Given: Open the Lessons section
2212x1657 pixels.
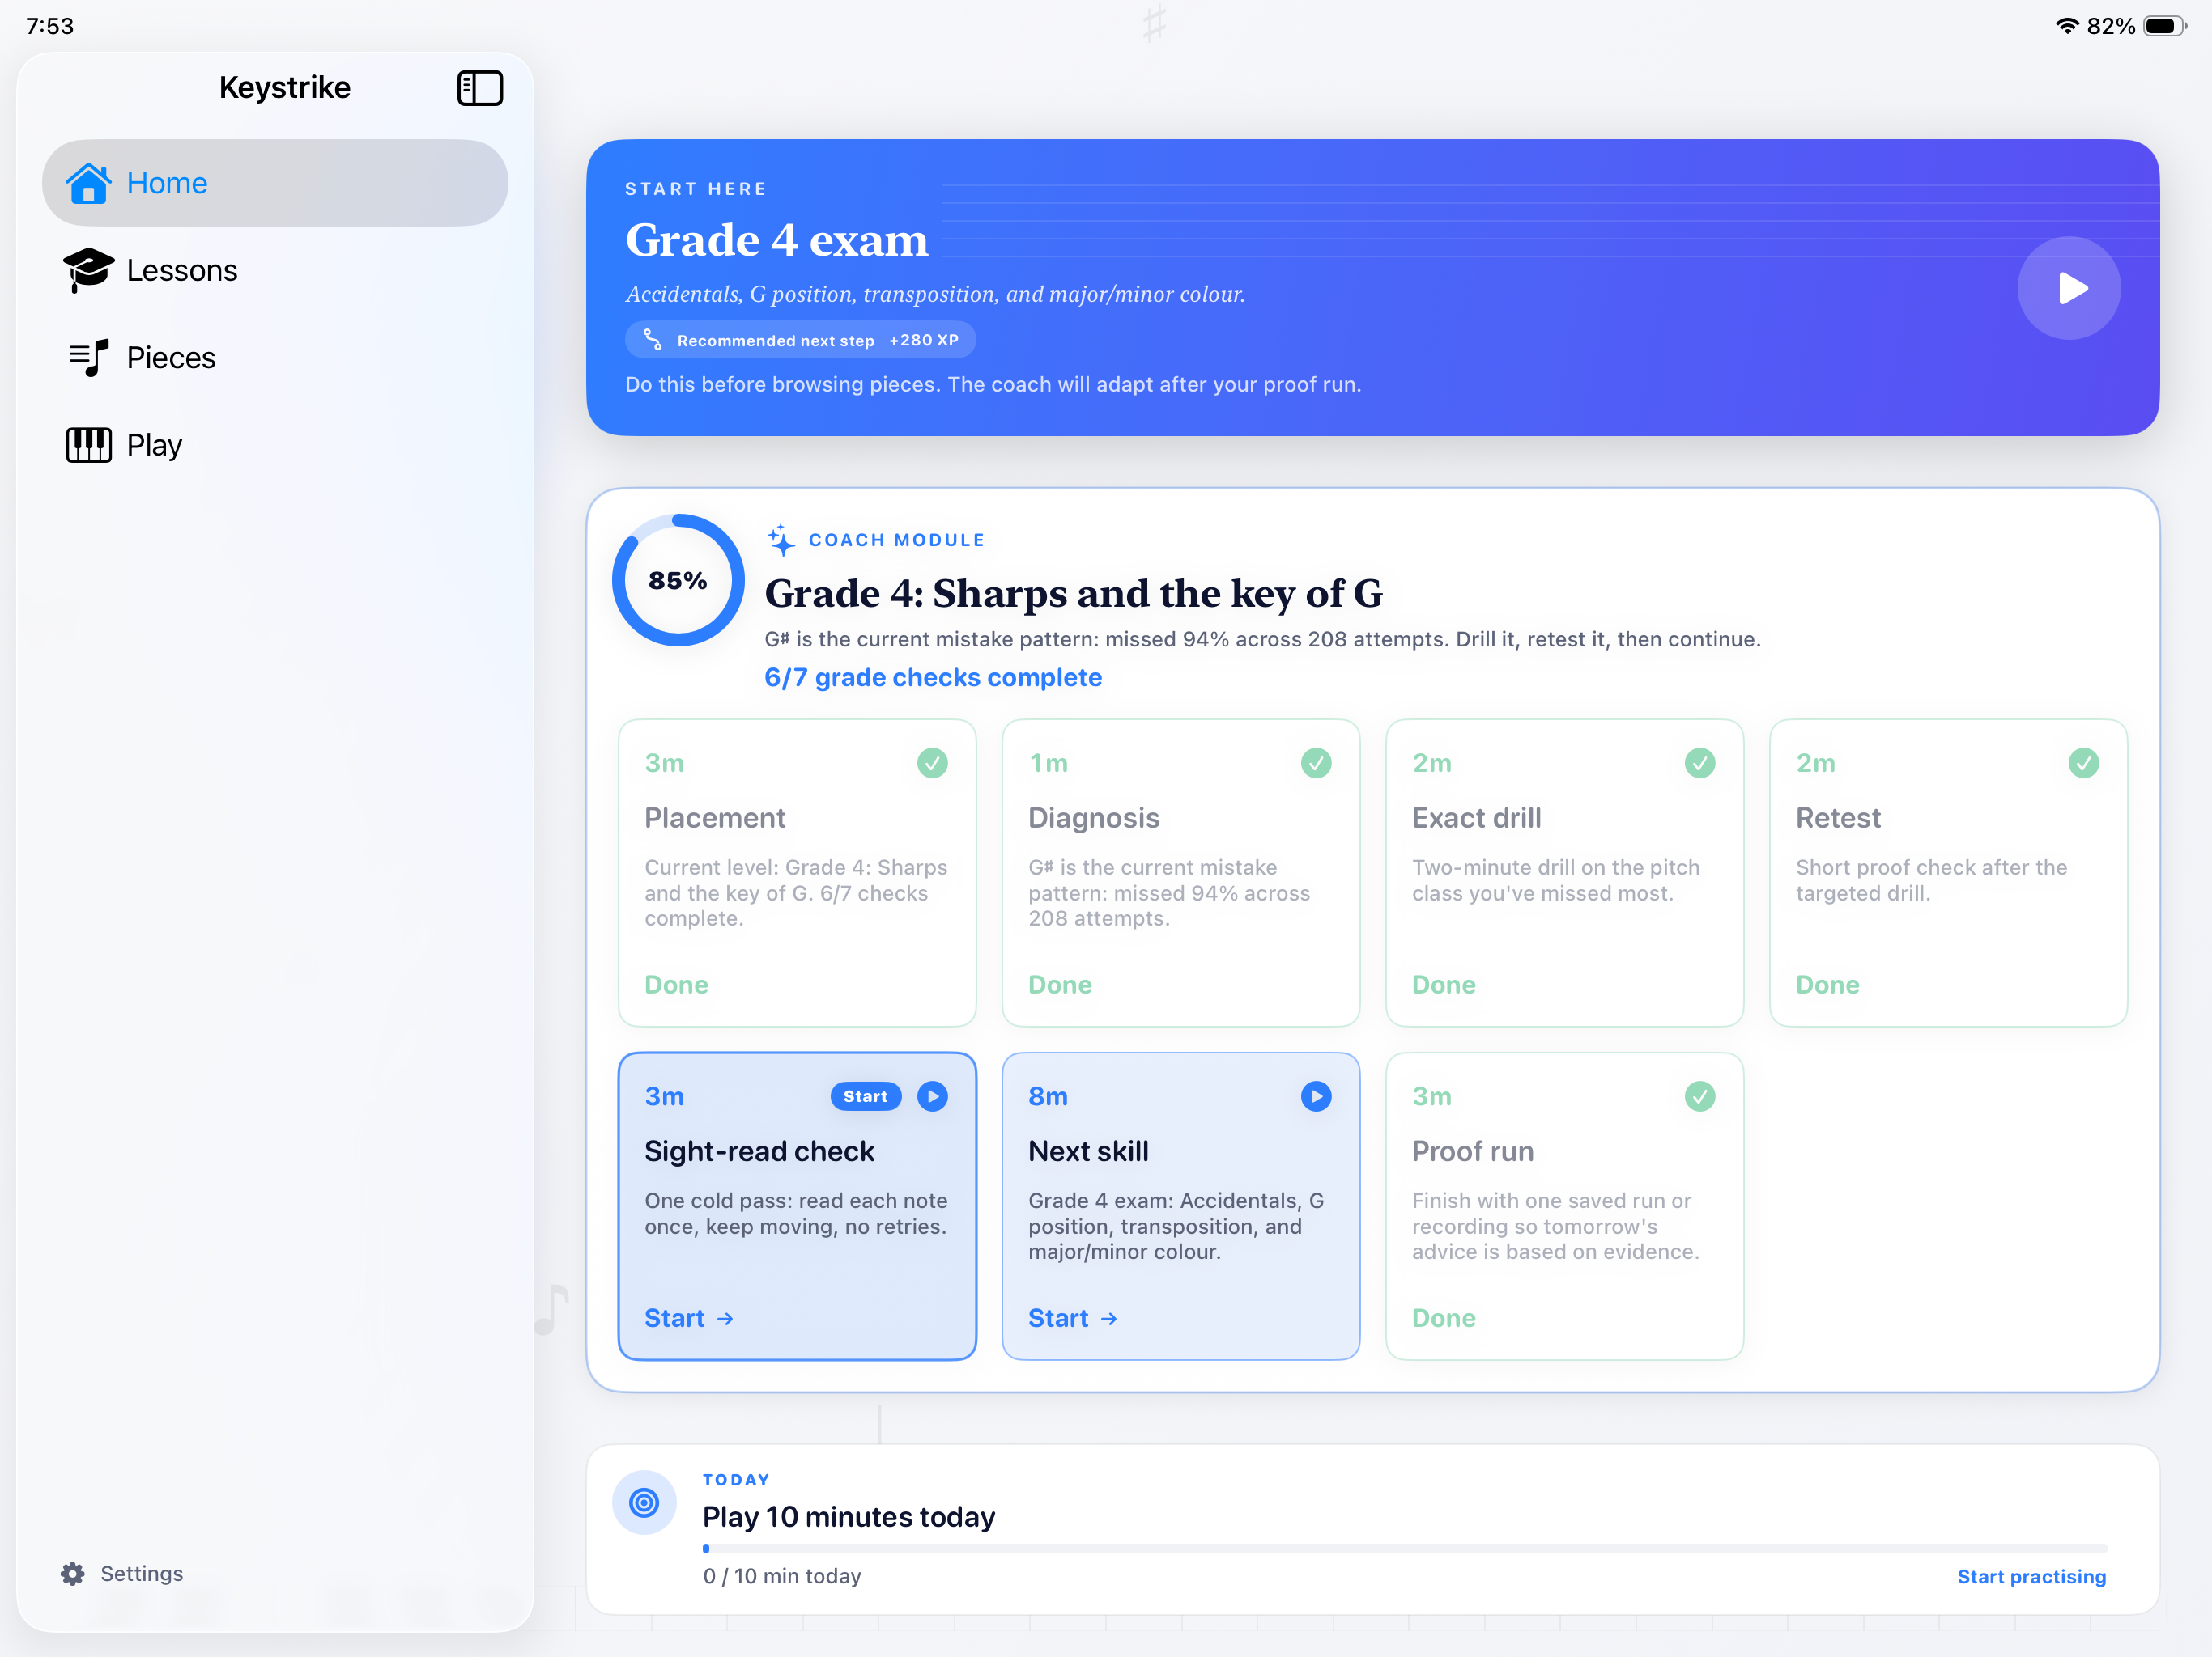Looking at the screenshot, I should tap(275, 270).
